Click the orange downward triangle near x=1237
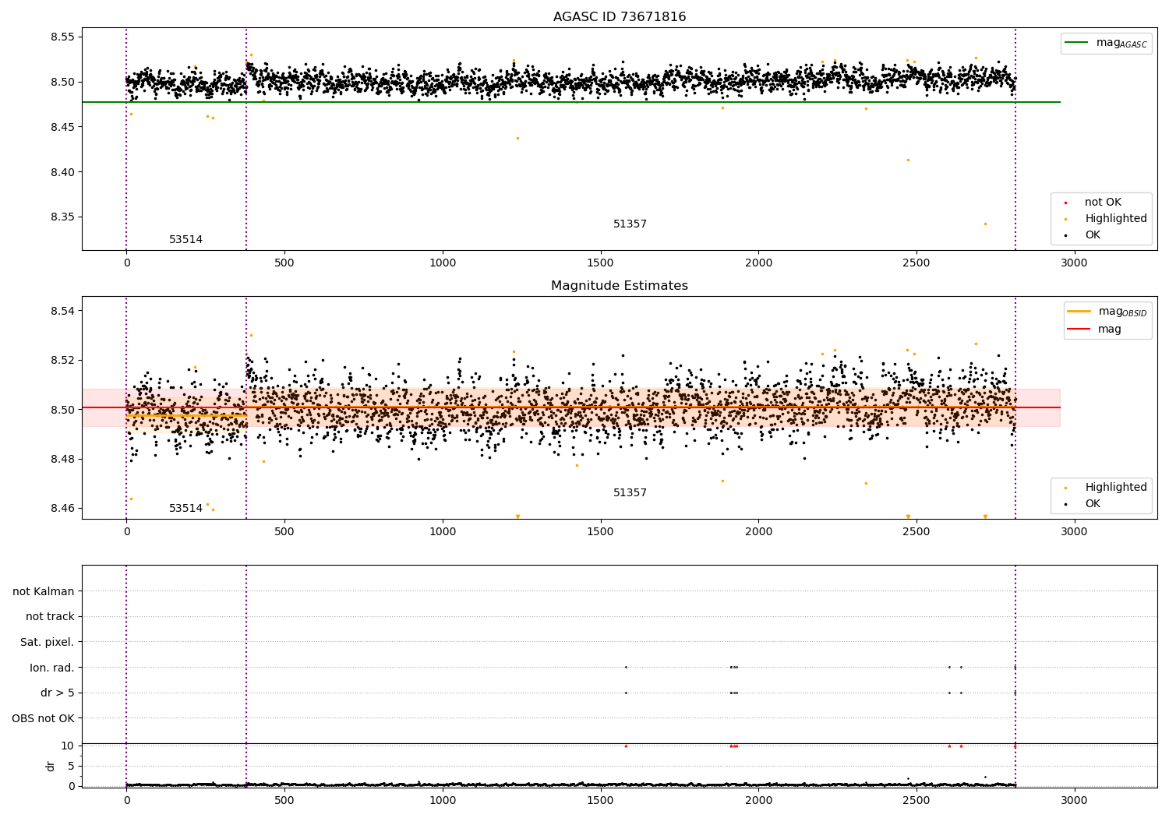The height and width of the screenshot is (818, 1169). (517, 517)
